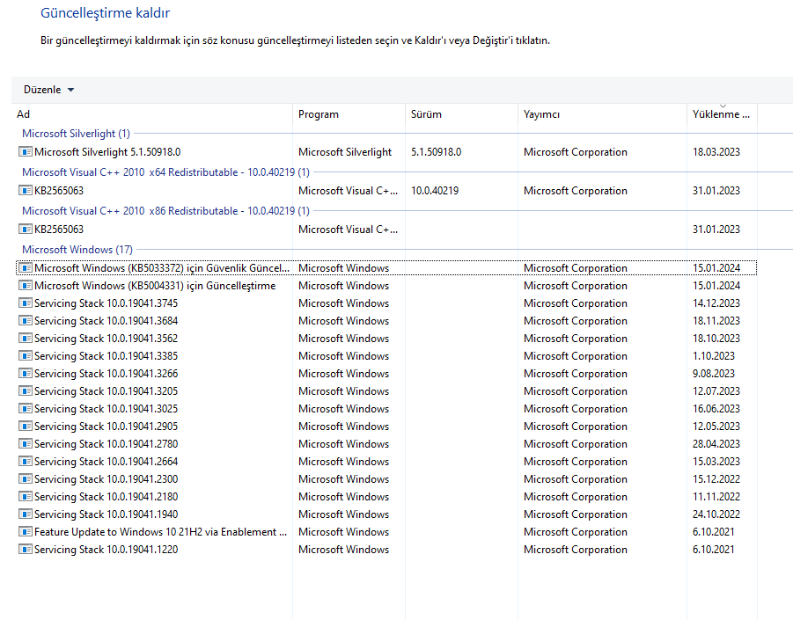The image size is (793, 620).
Task: Click install date 14.12.2023
Action: 716,303
